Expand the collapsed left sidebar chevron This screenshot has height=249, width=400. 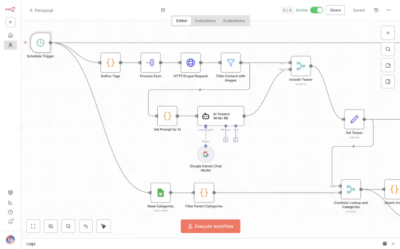click(x=21, y=127)
